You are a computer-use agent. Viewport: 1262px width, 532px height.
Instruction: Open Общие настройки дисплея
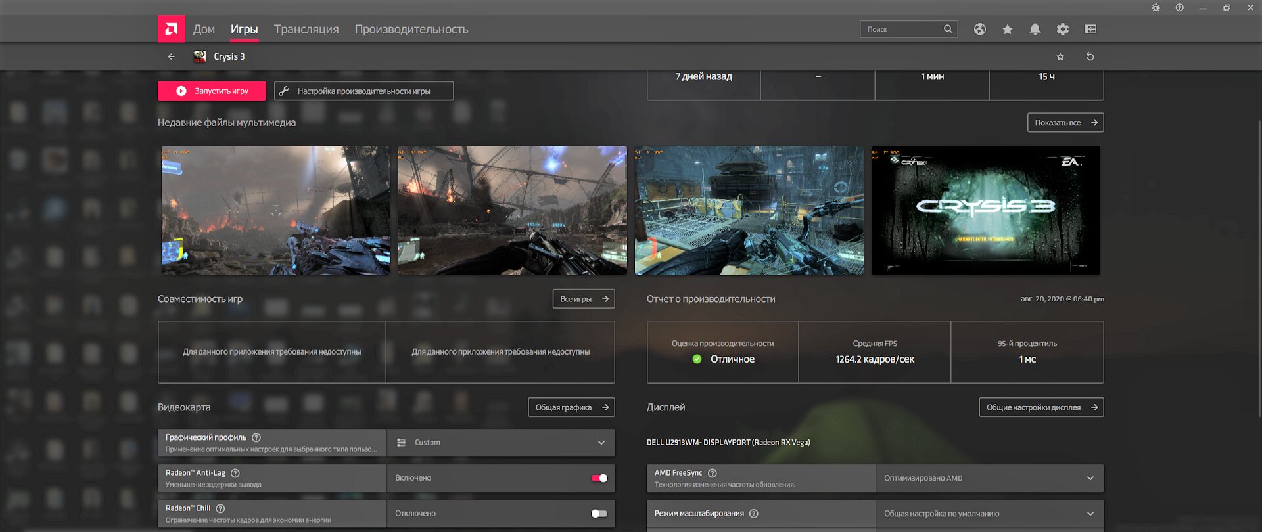(1041, 407)
